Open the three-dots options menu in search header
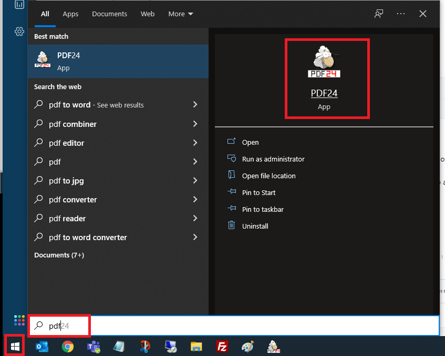 401,14
